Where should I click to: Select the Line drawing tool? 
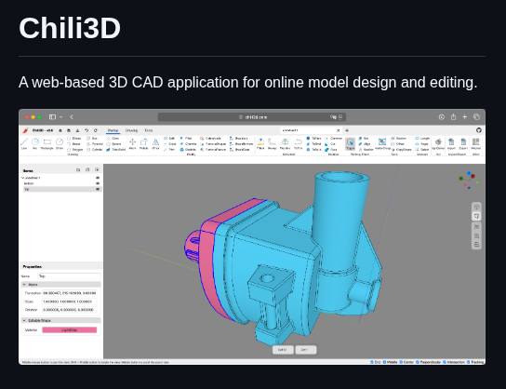(x=24, y=143)
